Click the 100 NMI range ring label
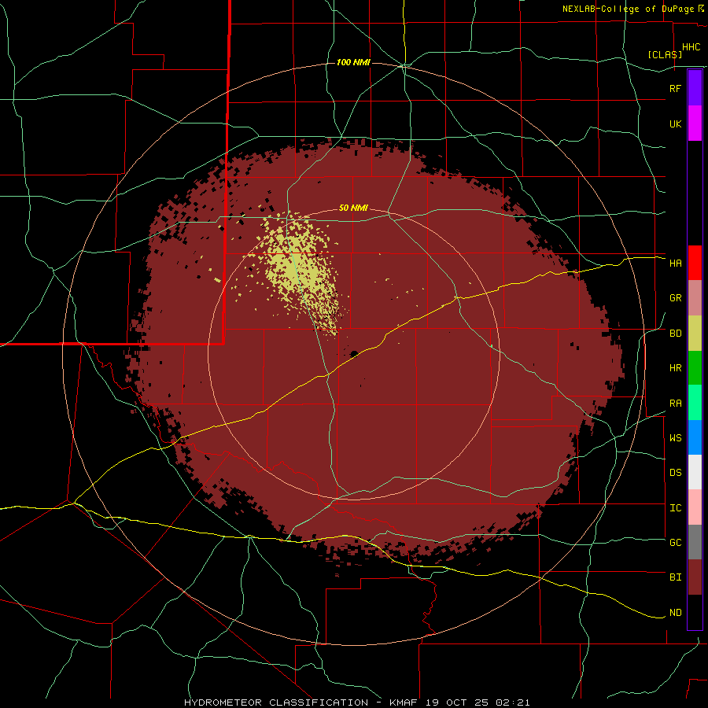This screenshot has height=708, width=708. tap(353, 62)
